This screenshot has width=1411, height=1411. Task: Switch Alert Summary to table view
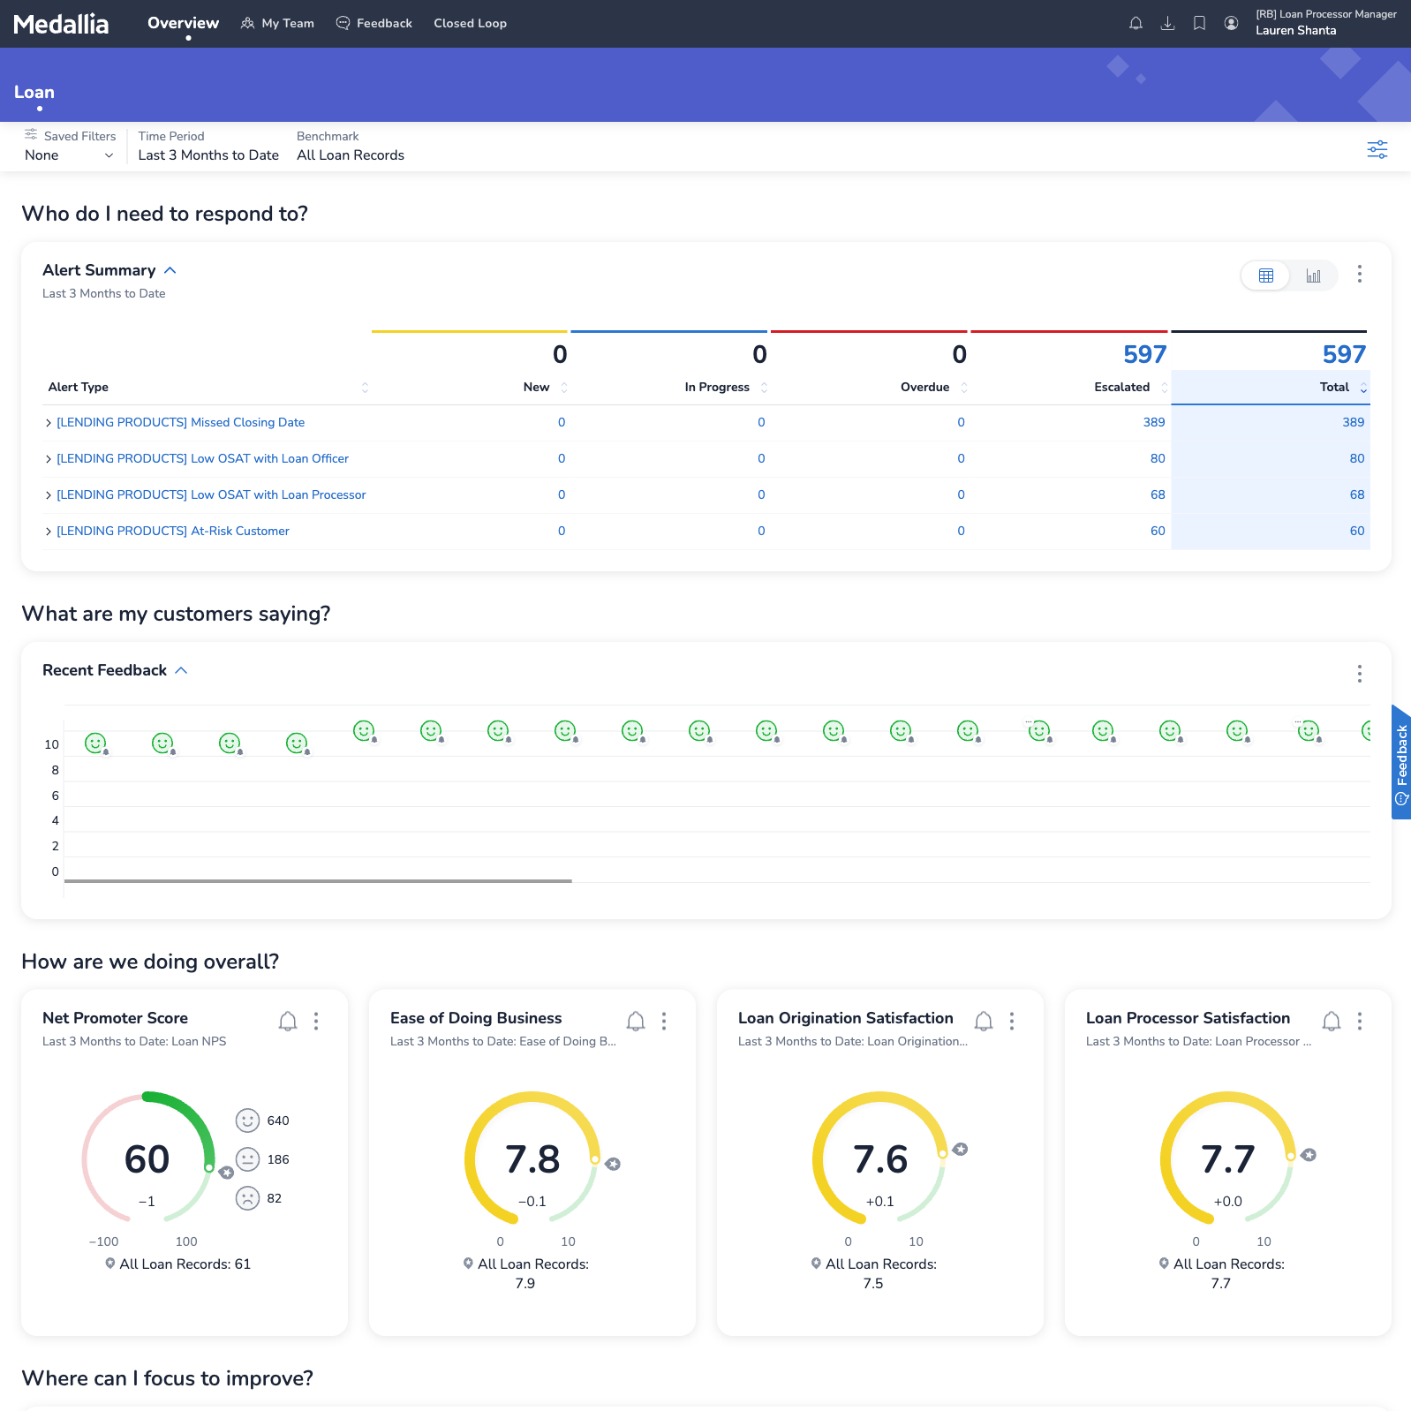(x=1265, y=275)
